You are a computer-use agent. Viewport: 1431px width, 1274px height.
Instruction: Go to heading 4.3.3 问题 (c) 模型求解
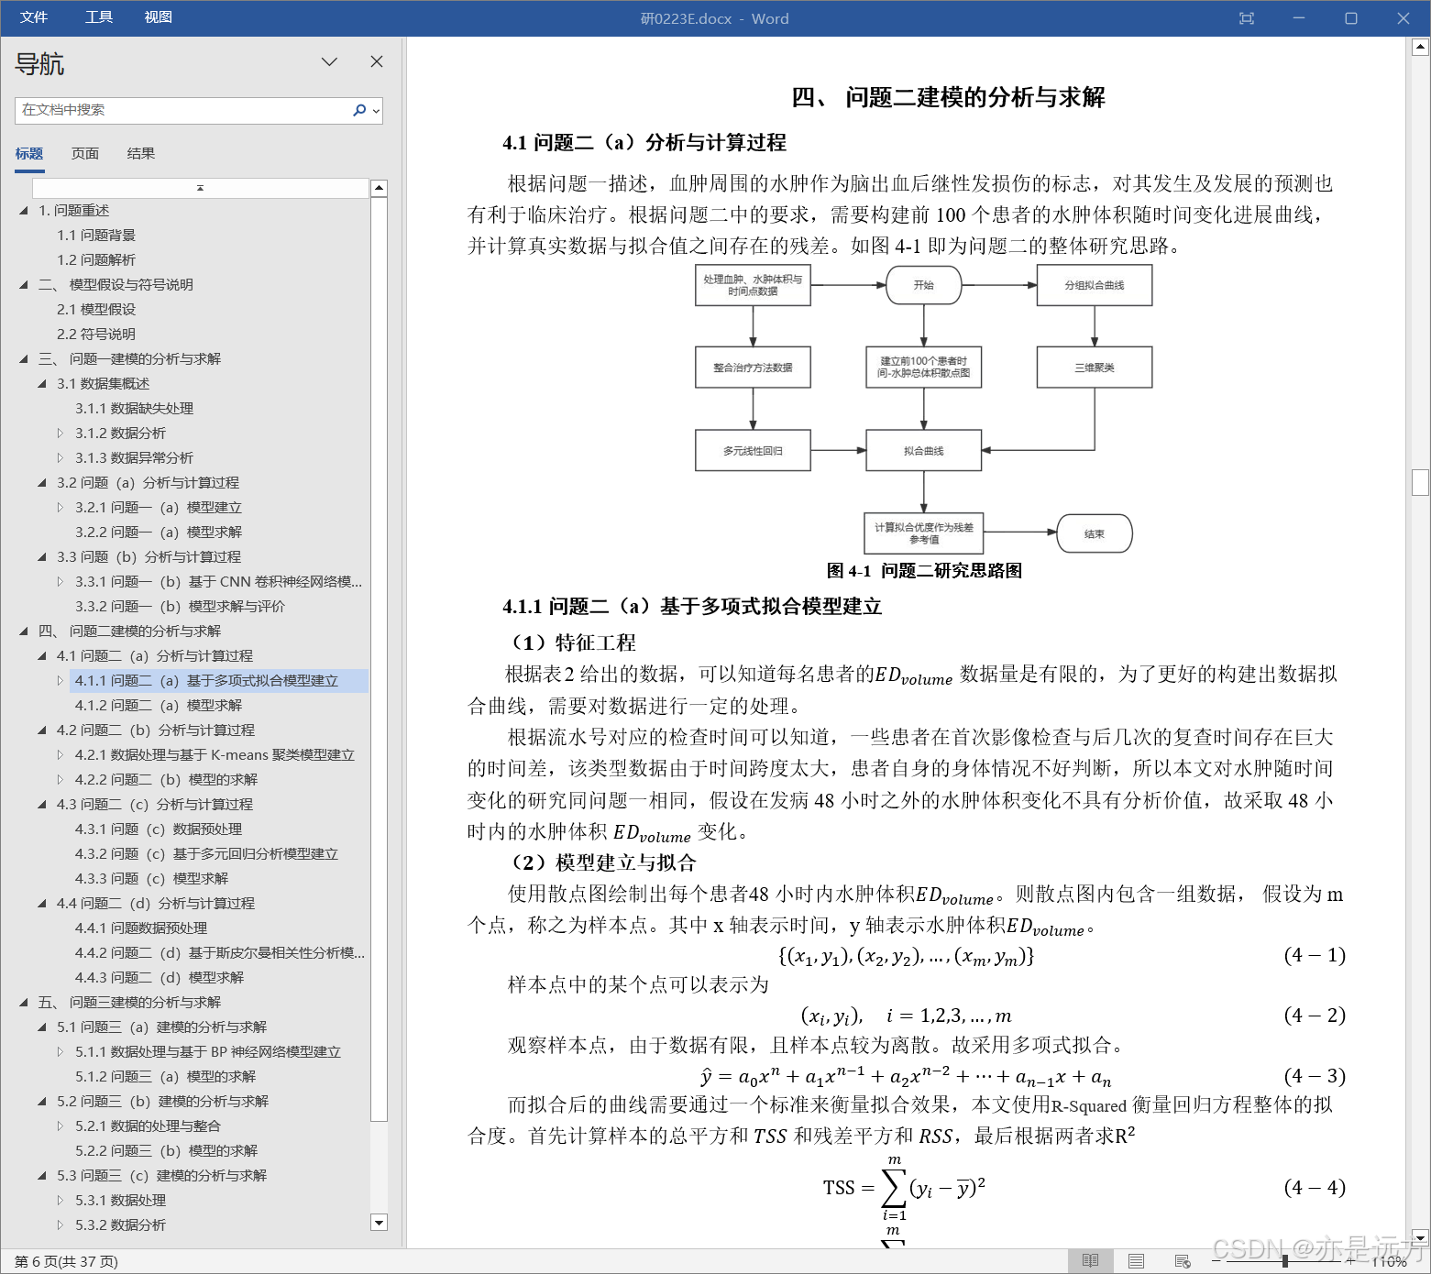point(152,879)
